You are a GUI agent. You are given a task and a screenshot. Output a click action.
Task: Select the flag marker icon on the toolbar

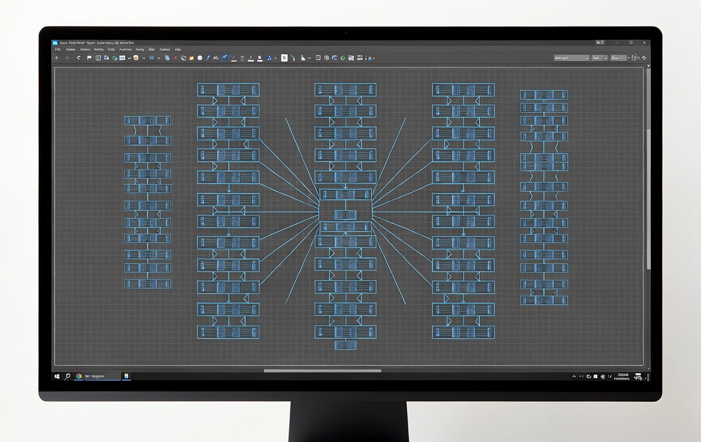pyautogui.click(x=89, y=58)
